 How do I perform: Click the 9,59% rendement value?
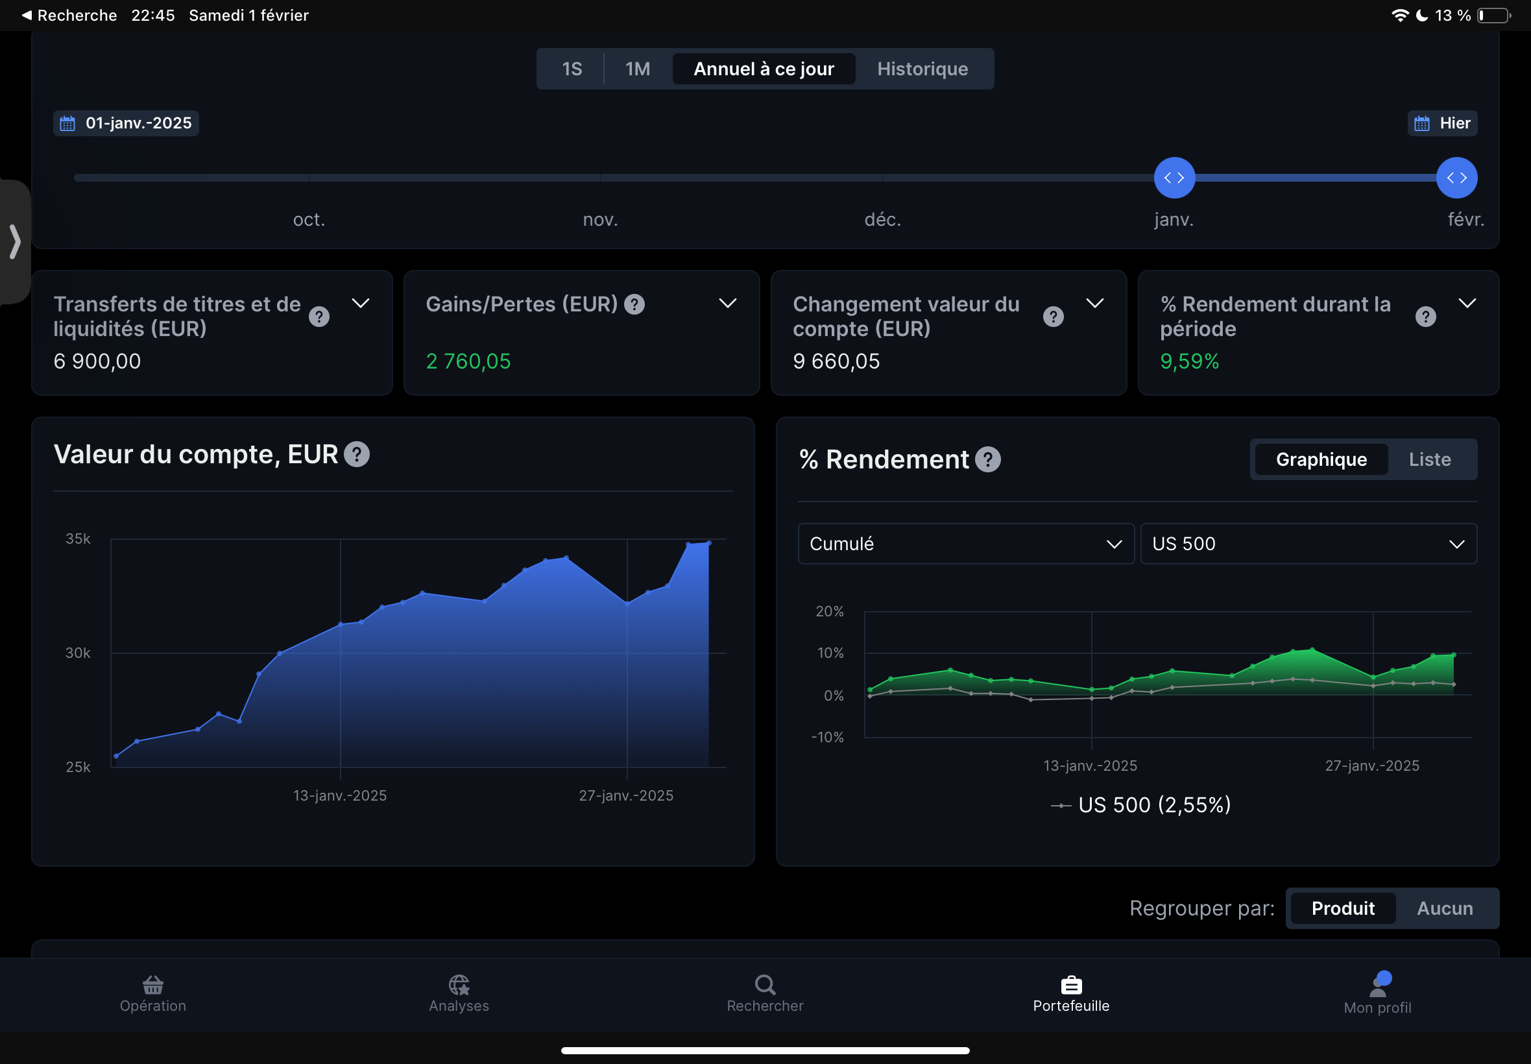(x=1190, y=361)
